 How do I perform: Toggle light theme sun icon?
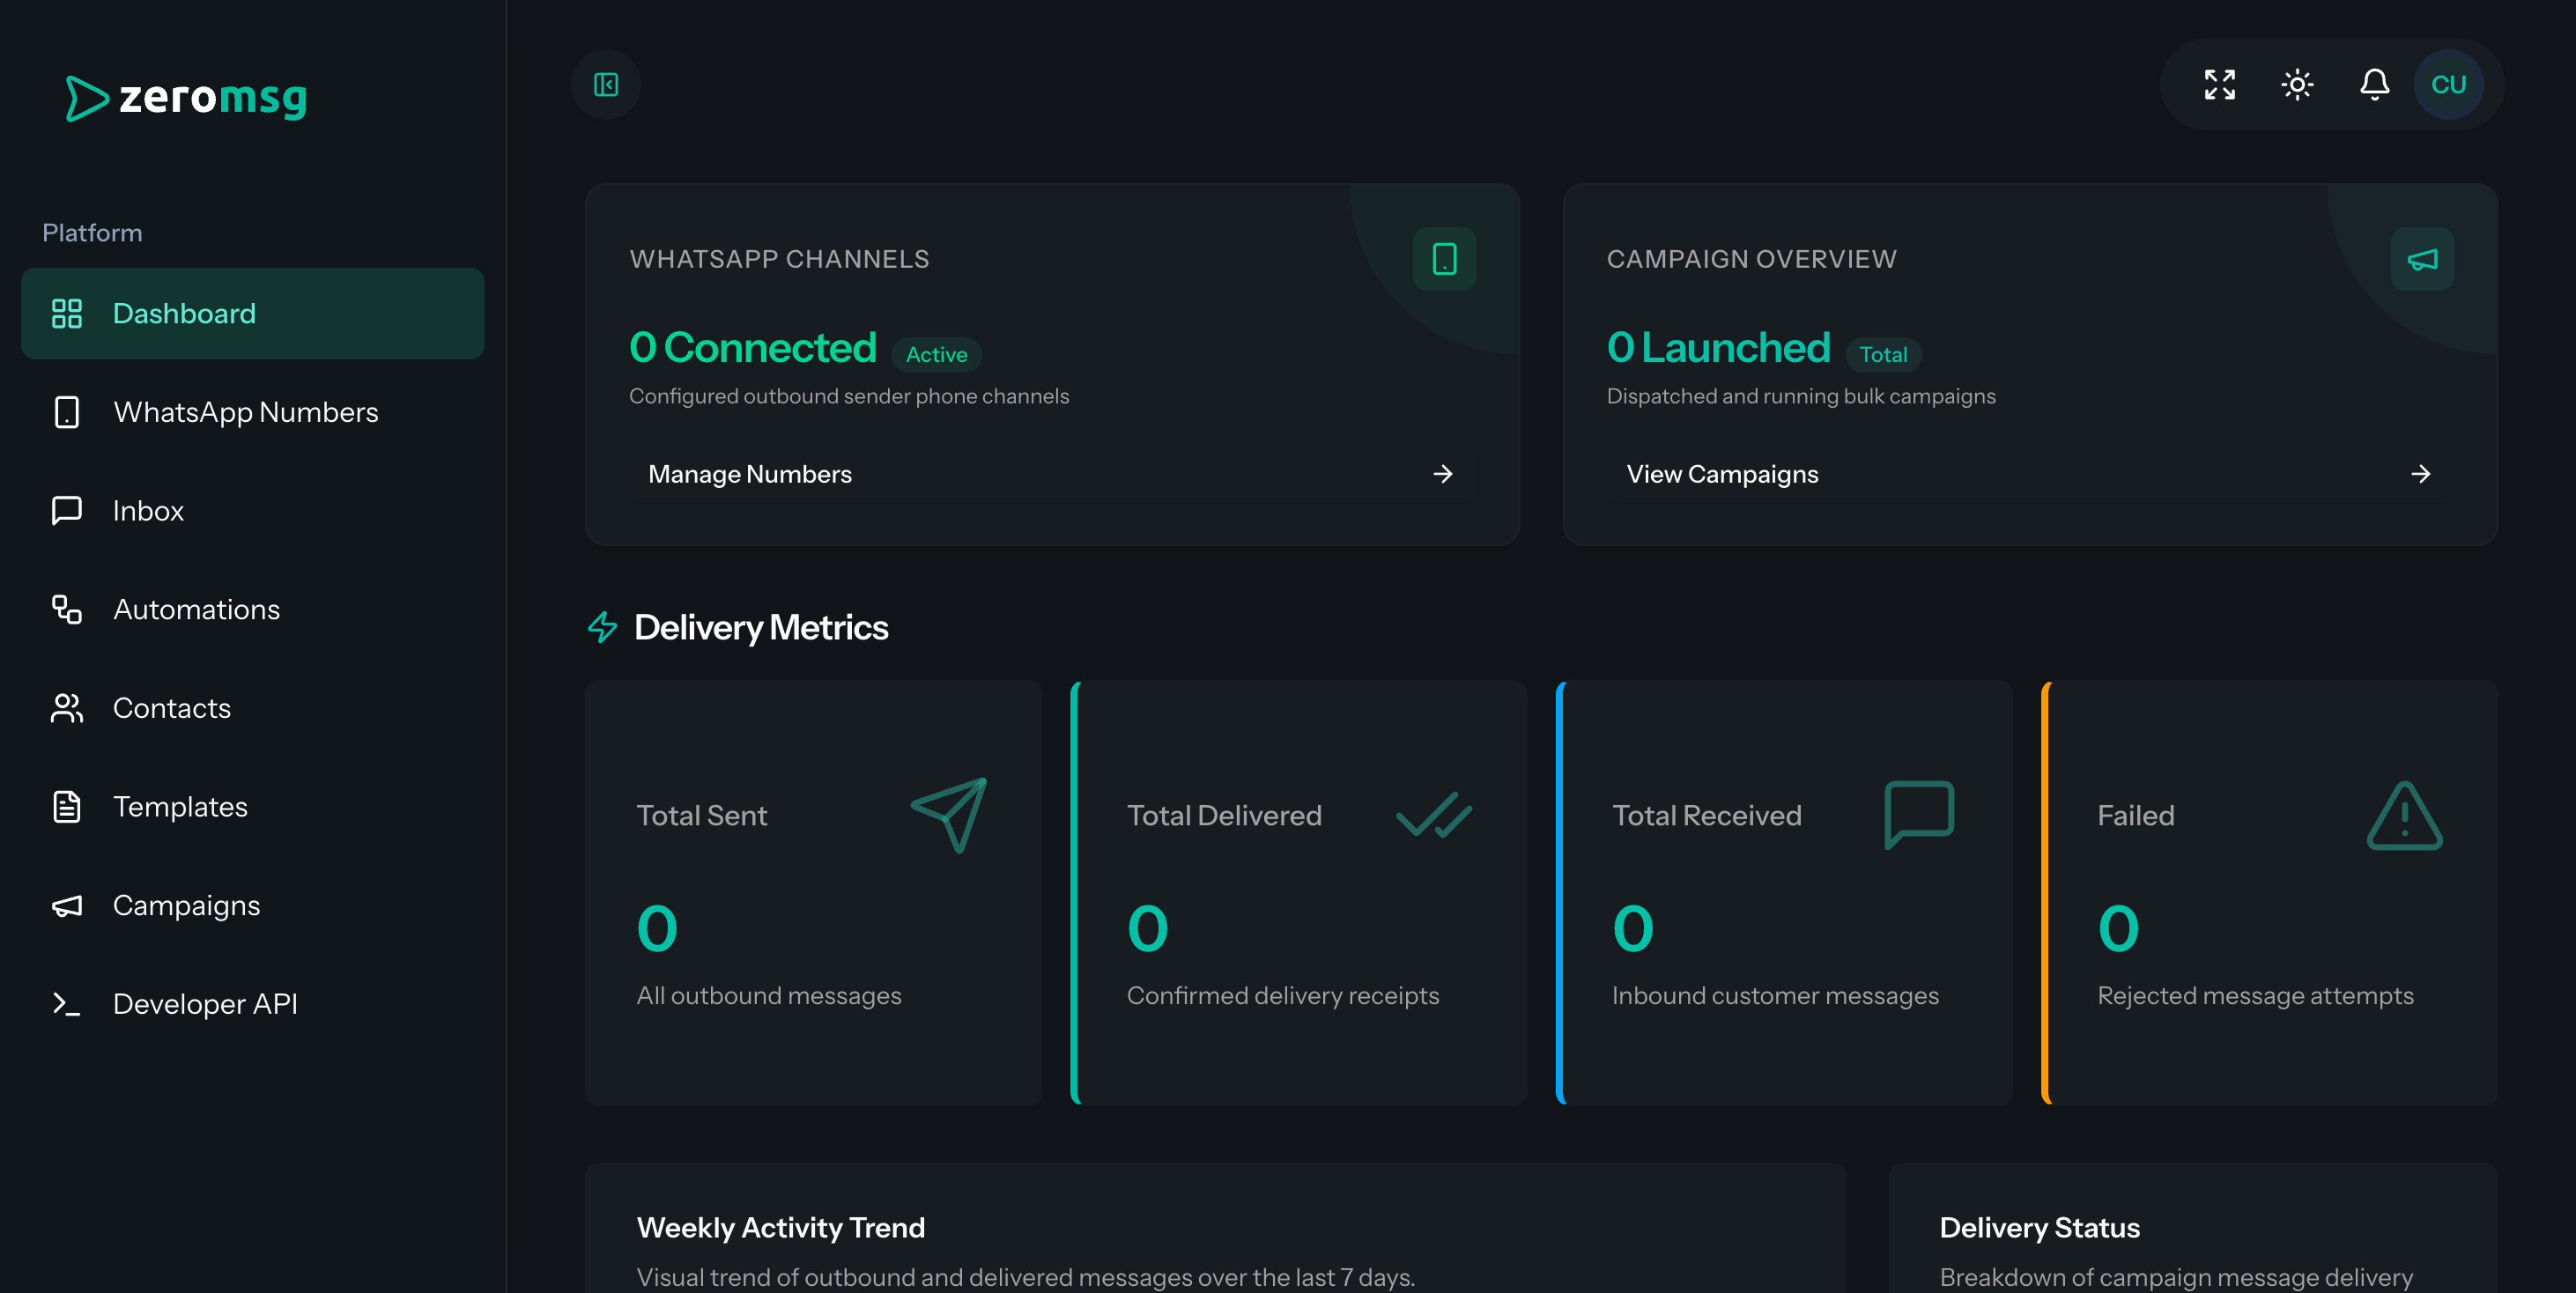(2297, 85)
